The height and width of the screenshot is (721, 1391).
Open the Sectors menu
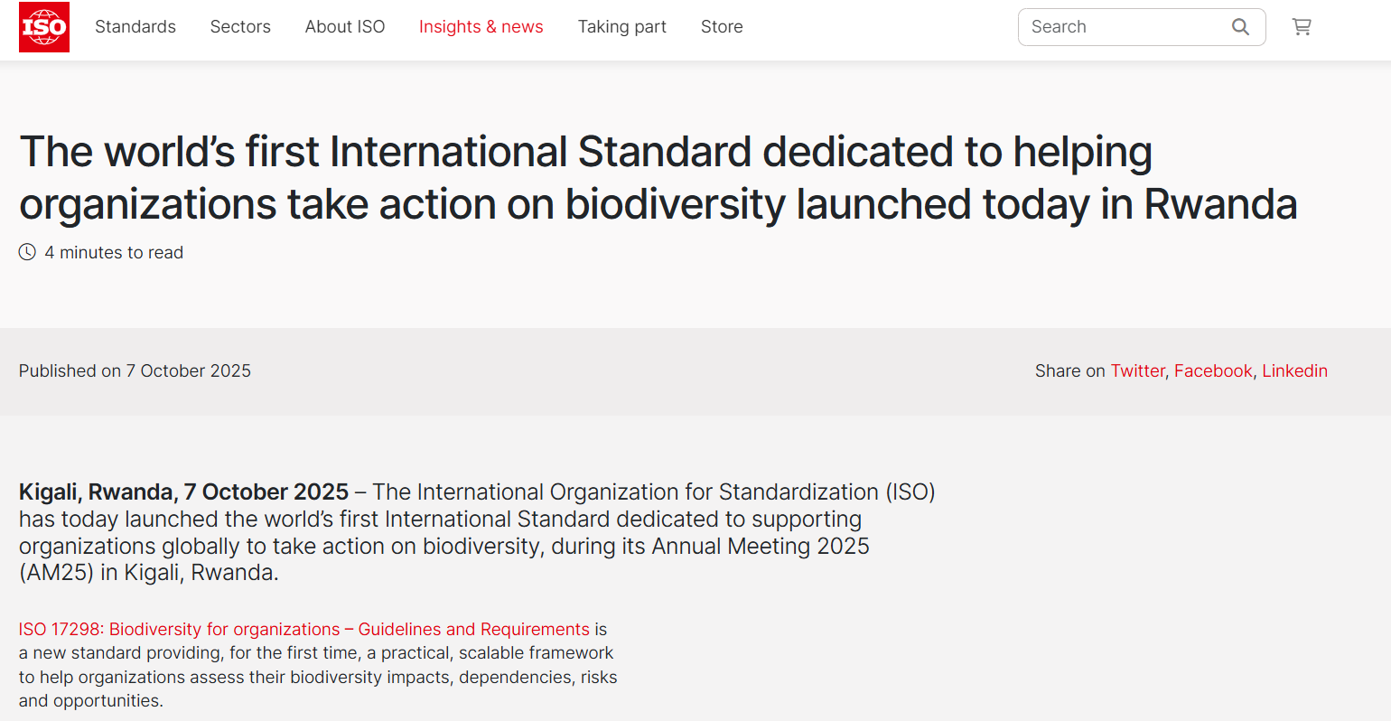[x=240, y=27]
